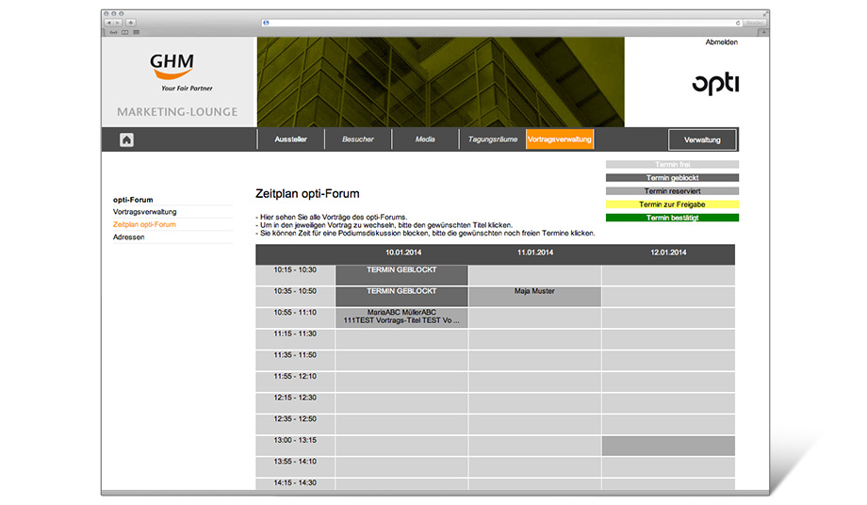Select Adressen in the sidebar
The width and height of the screenshot is (867, 505).
pos(129,237)
